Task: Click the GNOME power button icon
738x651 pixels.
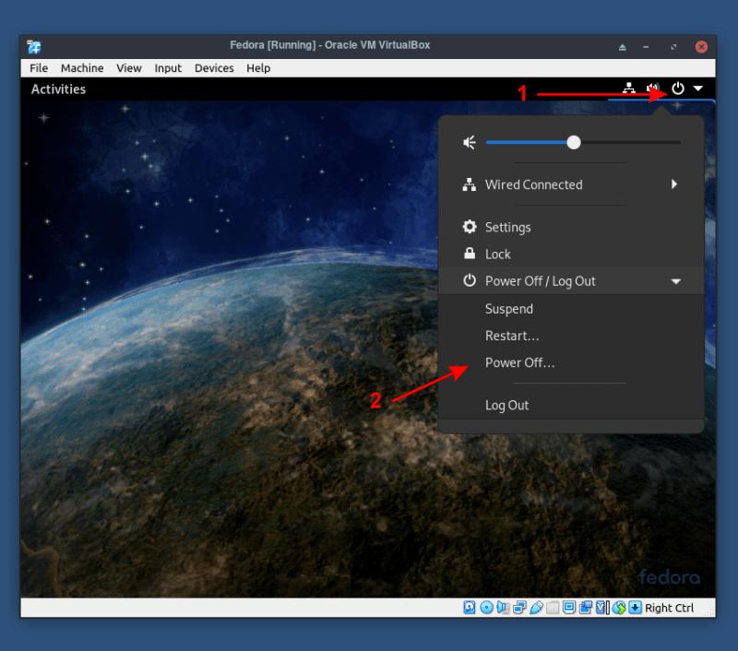Action: point(678,89)
